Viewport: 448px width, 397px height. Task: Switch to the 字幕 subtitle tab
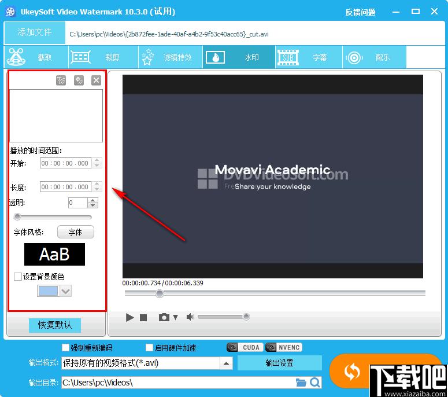[x=309, y=57]
